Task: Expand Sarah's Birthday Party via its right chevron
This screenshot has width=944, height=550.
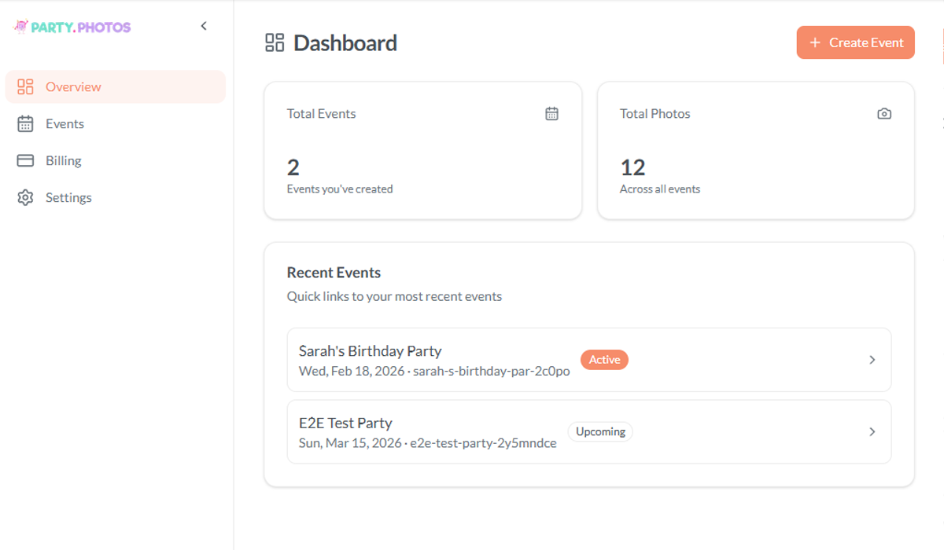Action: click(x=872, y=359)
